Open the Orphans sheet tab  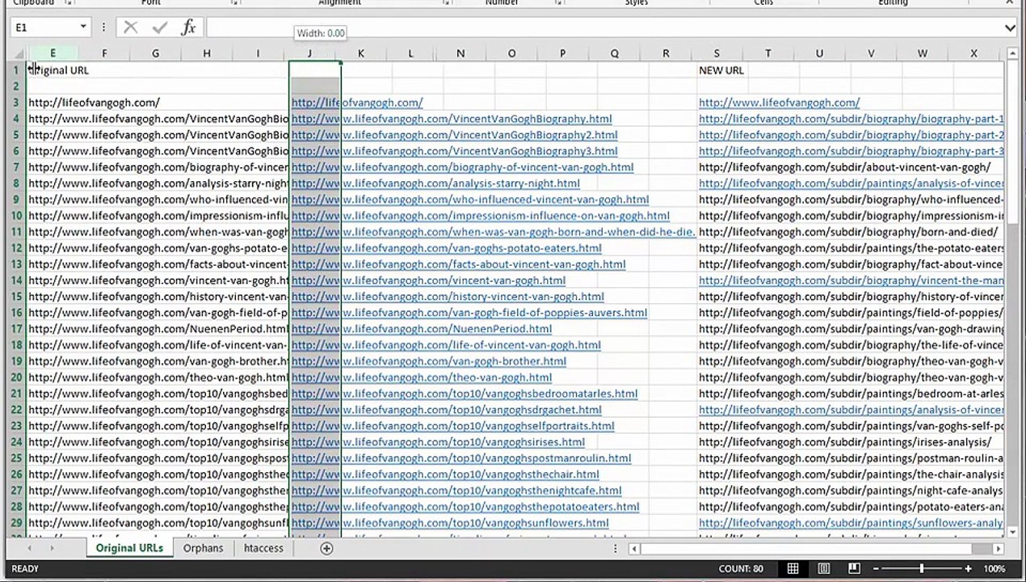pos(203,548)
